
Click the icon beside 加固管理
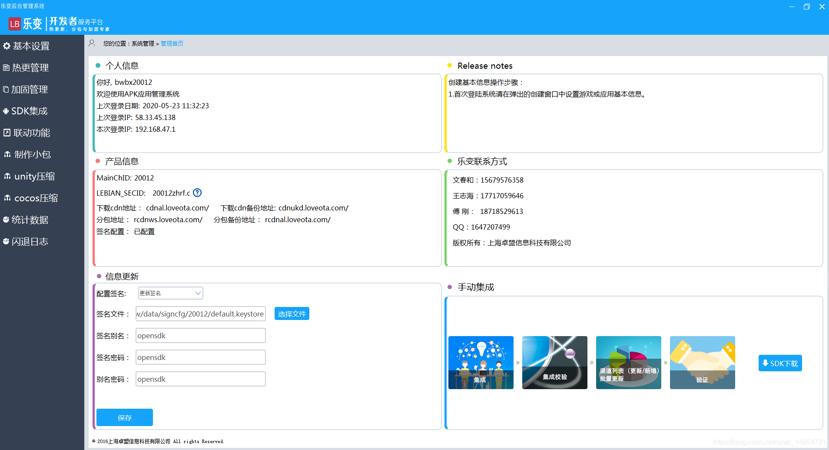tap(6, 89)
